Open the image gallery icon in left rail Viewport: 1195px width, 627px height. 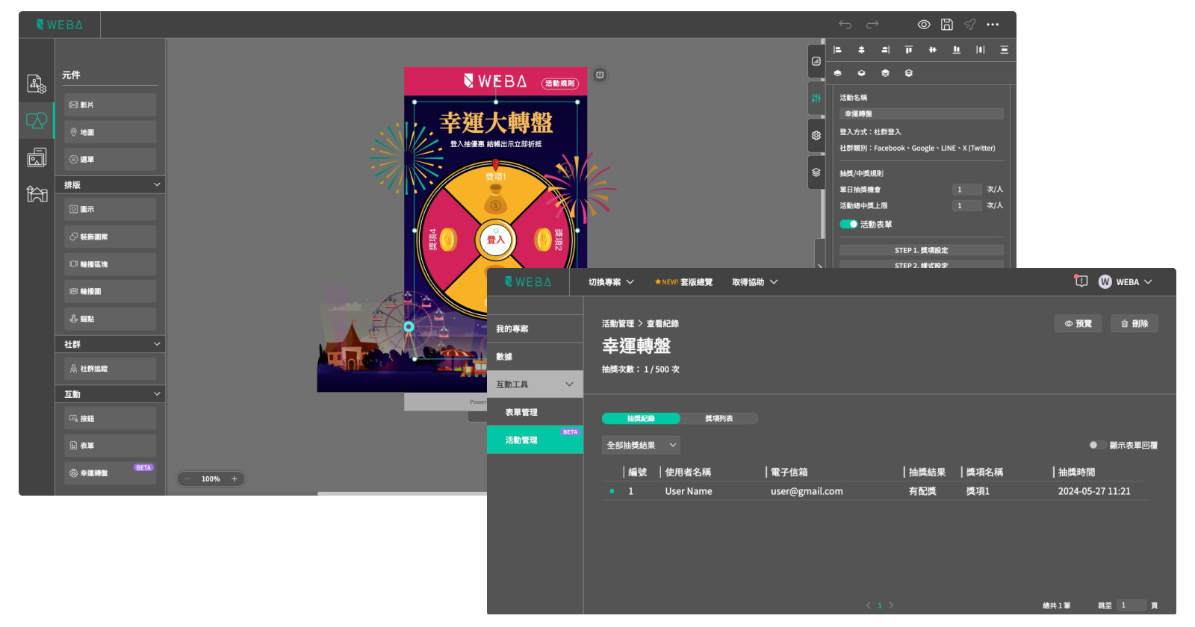tap(37, 157)
